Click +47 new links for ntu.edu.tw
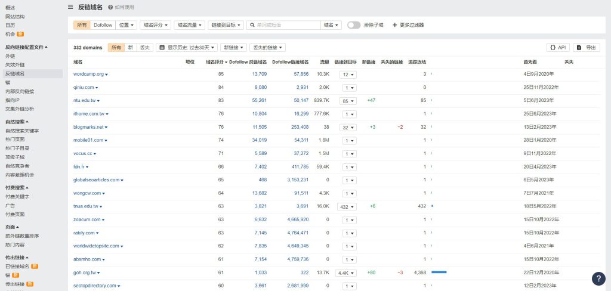Screen dimensions: 611x291 [x=371, y=101]
